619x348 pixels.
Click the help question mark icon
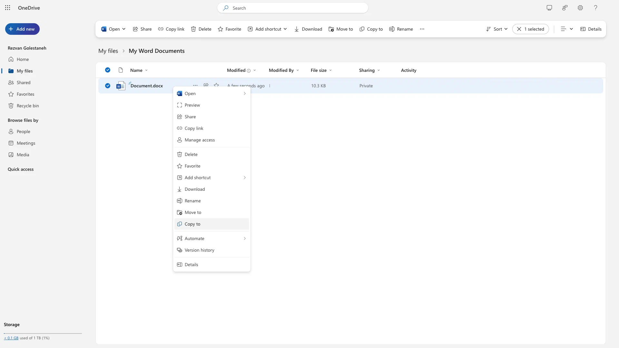[x=596, y=8]
